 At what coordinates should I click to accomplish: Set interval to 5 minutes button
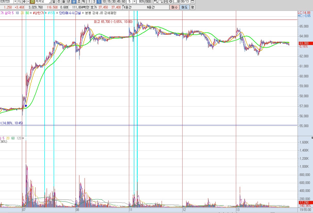[x=99, y=2]
